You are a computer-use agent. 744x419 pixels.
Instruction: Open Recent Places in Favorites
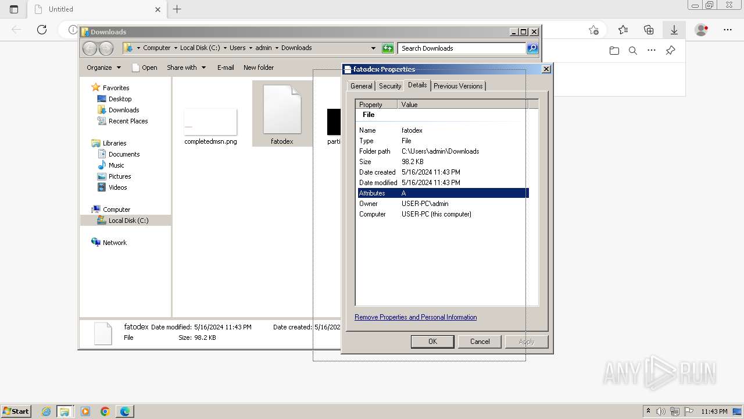pyautogui.click(x=128, y=121)
